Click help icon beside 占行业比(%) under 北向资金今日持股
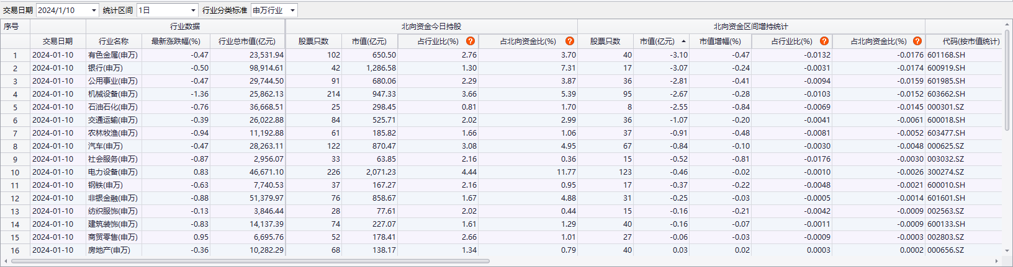 click(x=470, y=41)
